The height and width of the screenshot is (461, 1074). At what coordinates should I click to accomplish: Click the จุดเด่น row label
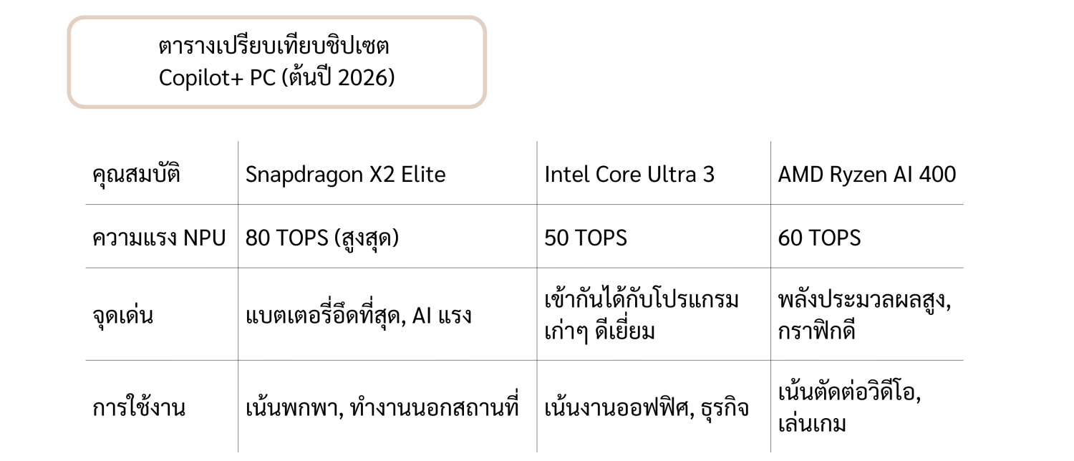click(x=122, y=315)
